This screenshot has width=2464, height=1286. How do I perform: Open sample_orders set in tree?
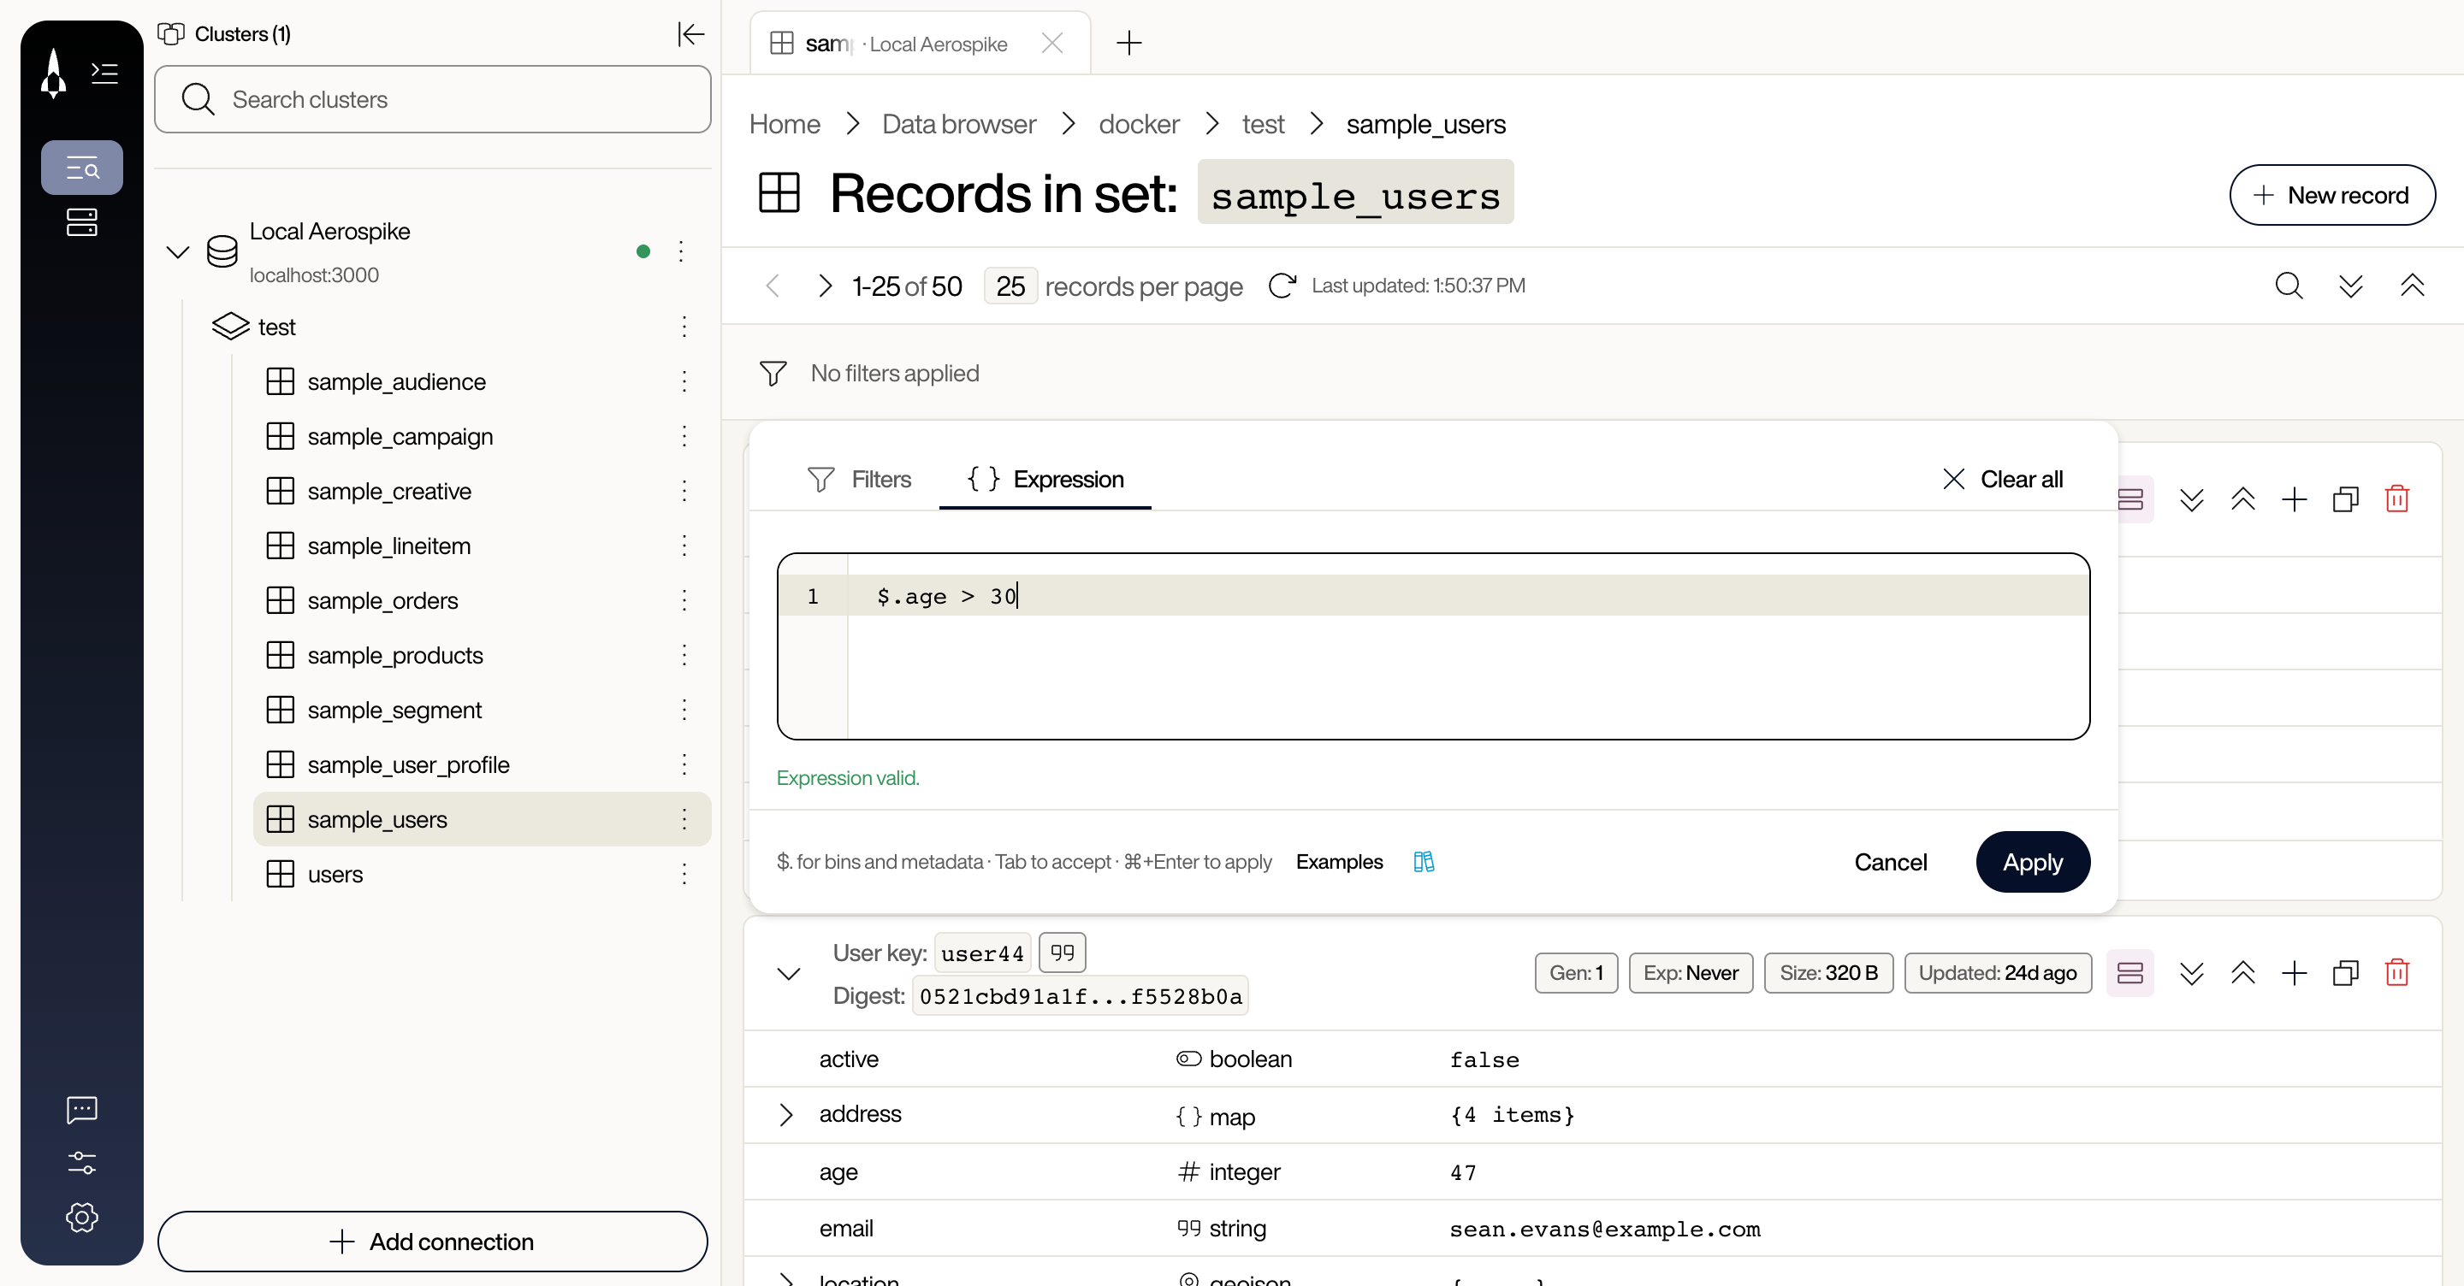pos(382,600)
